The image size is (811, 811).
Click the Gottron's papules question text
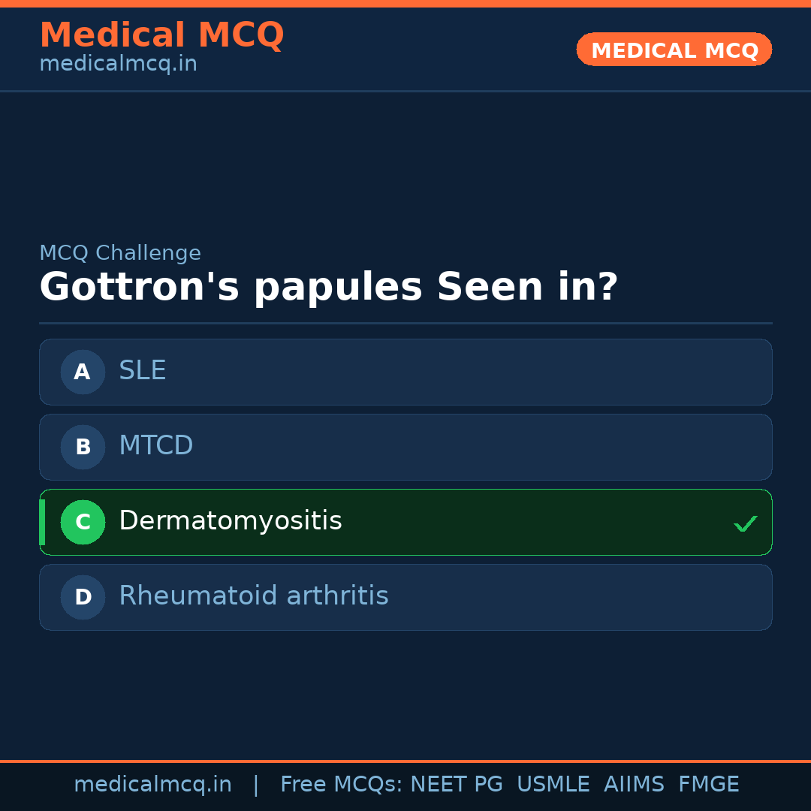tap(328, 288)
